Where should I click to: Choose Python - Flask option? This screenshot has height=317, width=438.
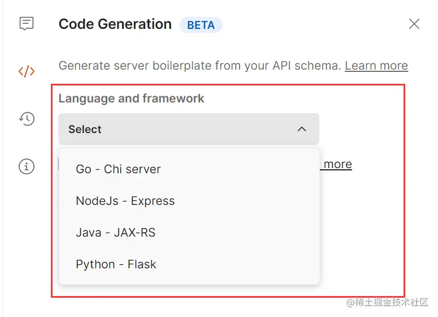click(x=189, y=264)
